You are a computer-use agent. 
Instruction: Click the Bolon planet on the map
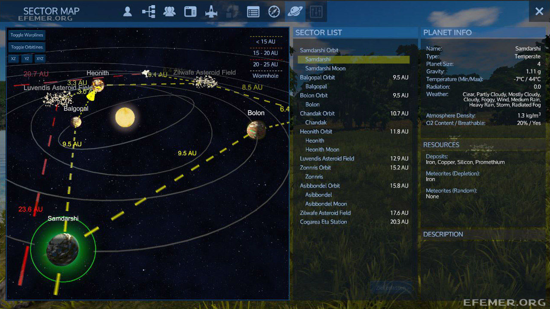tap(256, 130)
